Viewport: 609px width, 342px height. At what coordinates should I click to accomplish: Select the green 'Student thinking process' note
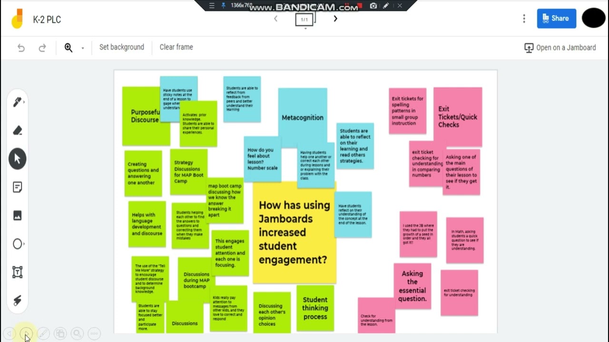click(315, 308)
